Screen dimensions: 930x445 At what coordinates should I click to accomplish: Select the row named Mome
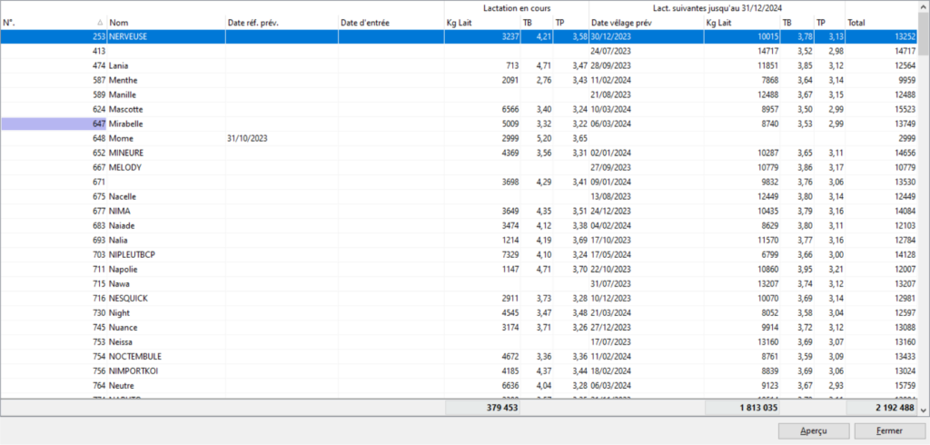pyautogui.click(x=460, y=138)
